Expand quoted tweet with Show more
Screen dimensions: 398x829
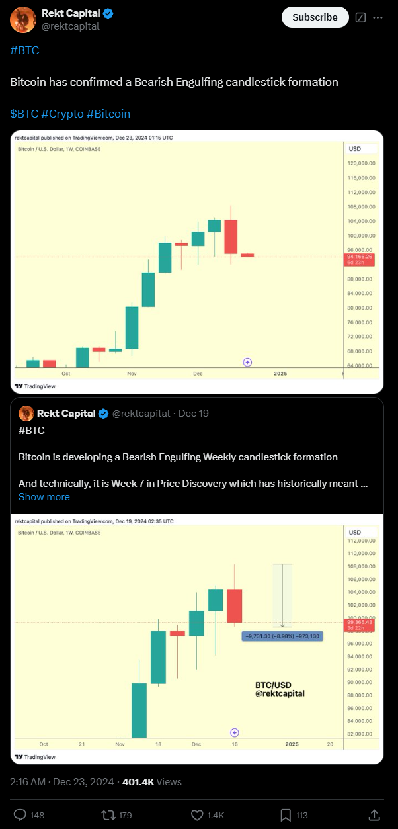(44, 497)
